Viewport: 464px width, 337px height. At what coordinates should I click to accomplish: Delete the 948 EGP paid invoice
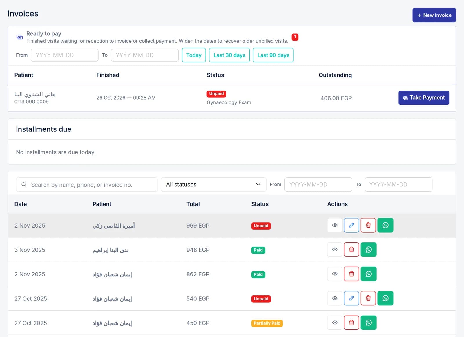point(351,250)
